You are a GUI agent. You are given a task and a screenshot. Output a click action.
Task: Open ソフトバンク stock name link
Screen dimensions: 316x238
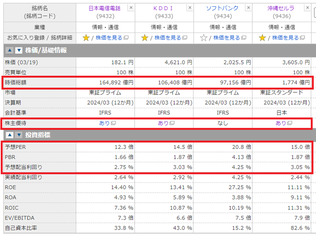click(222, 8)
